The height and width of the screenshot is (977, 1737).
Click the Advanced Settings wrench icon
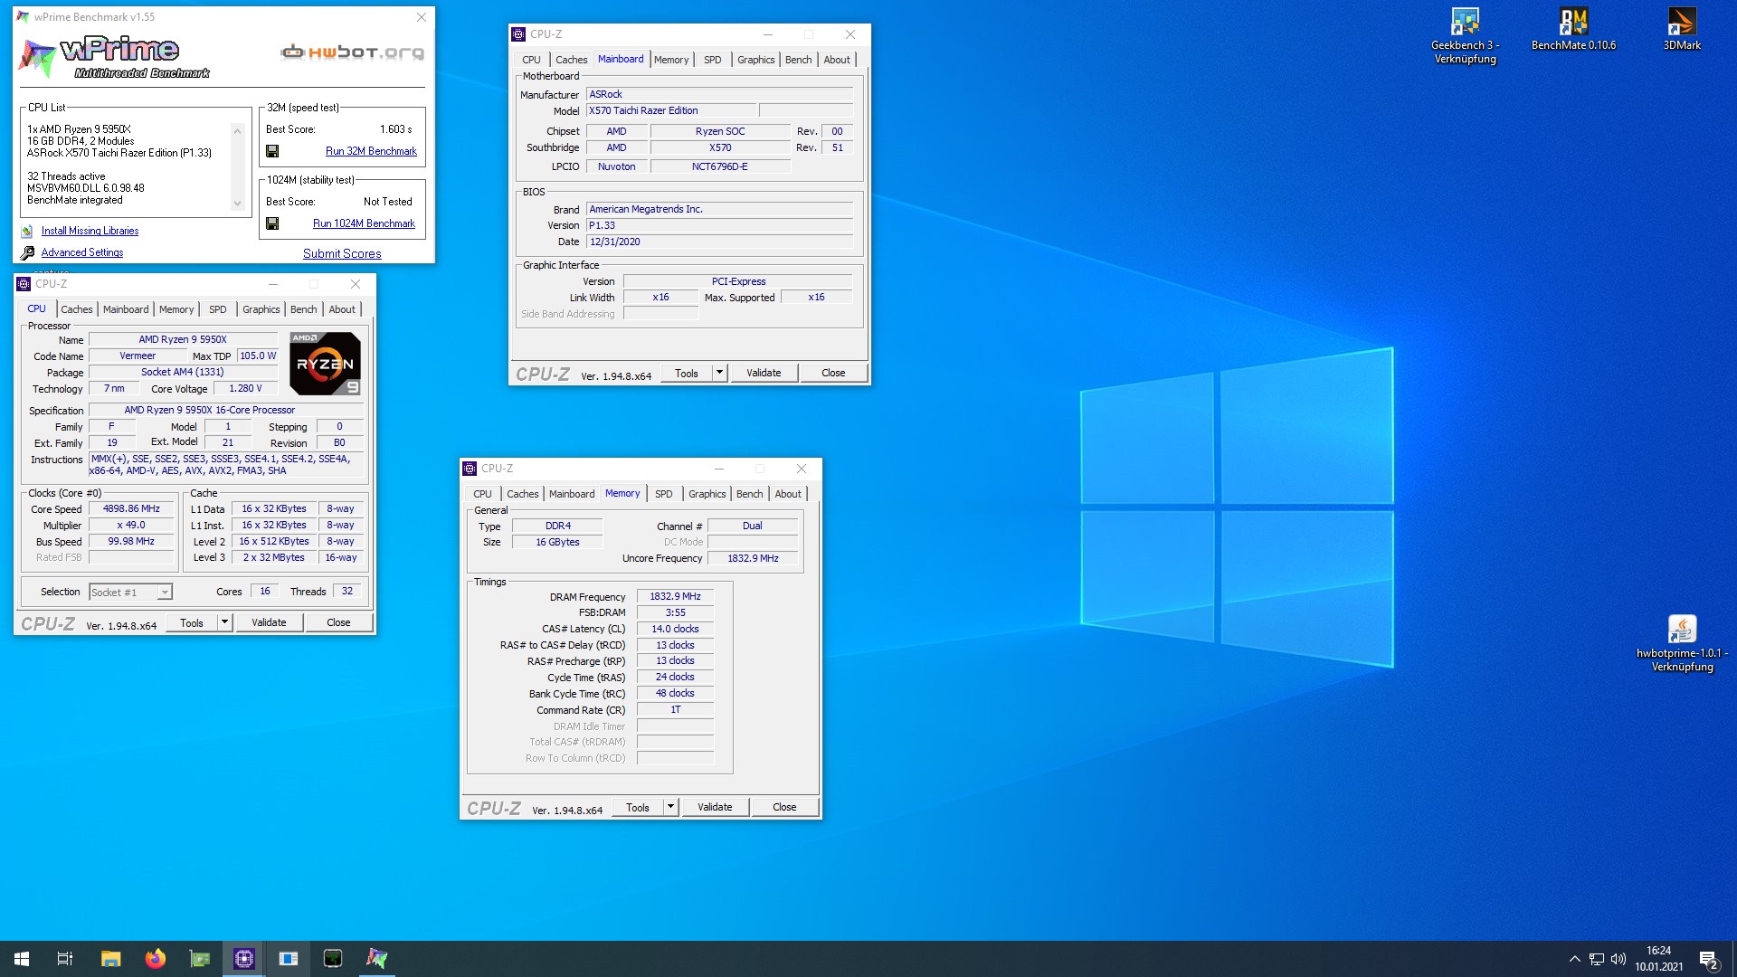click(x=27, y=253)
